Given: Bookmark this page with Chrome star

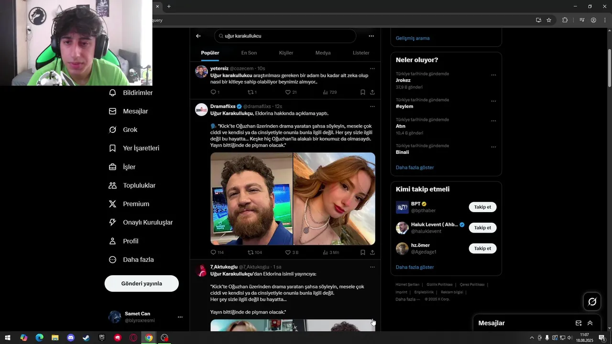Looking at the screenshot, I should 549,20.
